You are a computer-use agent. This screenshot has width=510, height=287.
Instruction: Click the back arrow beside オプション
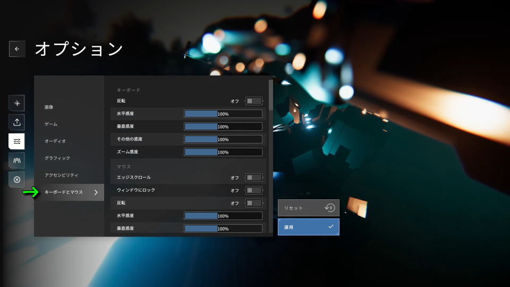click(17, 49)
